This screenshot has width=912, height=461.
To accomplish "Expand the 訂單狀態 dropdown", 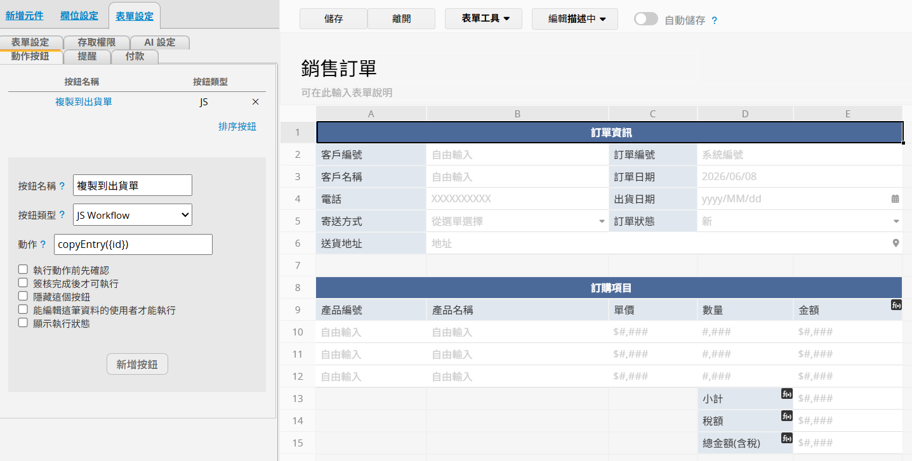I will point(896,221).
